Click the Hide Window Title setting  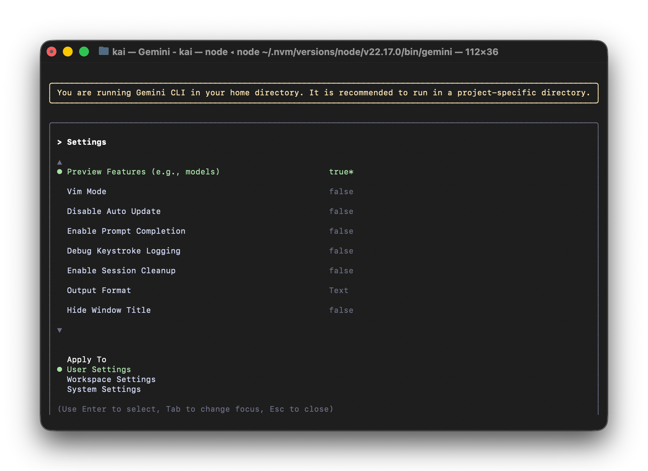pos(109,310)
